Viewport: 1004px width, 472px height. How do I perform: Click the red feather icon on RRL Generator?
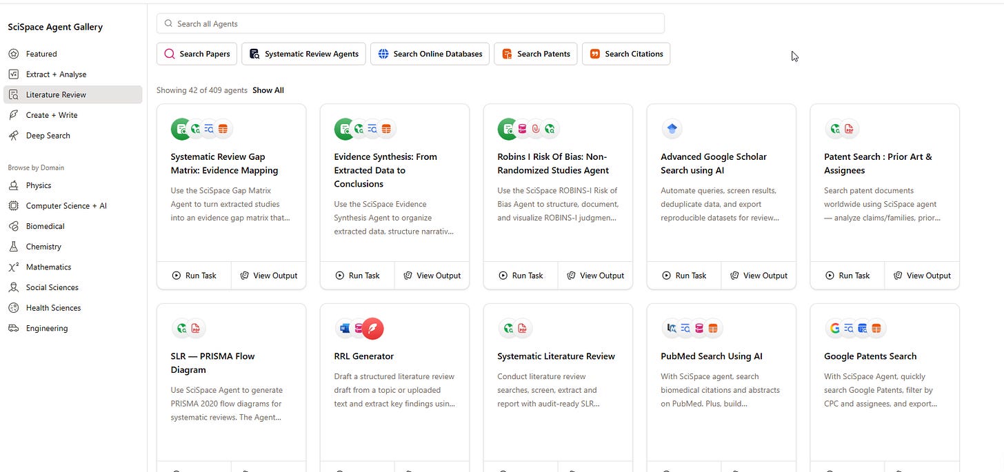pyautogui.click(x=372, y=329)
